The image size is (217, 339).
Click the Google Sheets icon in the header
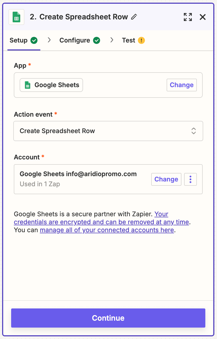pyautogui.click(x=16, y=17)
